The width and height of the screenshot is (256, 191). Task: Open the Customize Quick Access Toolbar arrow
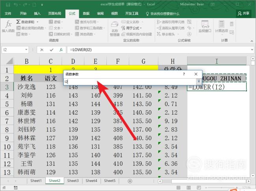coord(42,5)
